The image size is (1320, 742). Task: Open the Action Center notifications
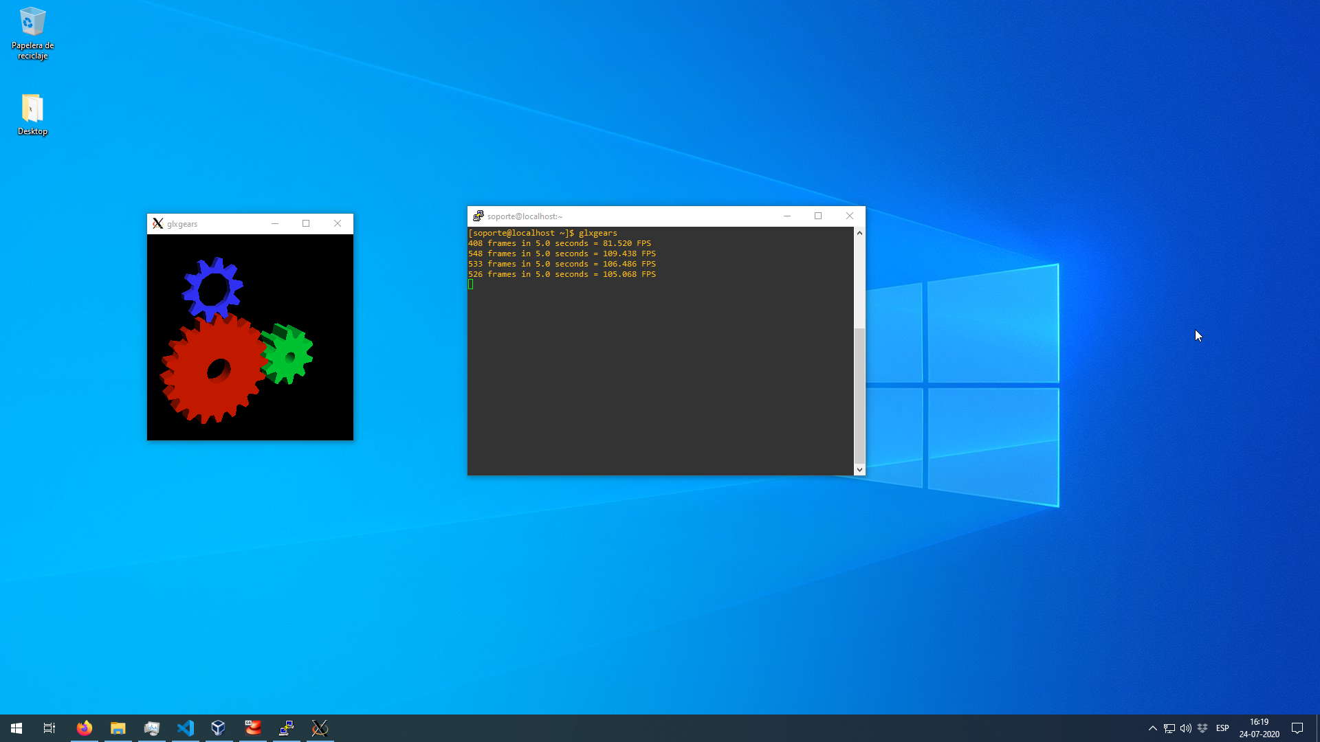tap(1297, 728)
